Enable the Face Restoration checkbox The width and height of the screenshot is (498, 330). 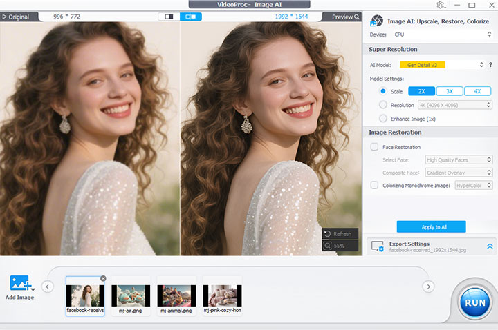(x=374, y=147)
